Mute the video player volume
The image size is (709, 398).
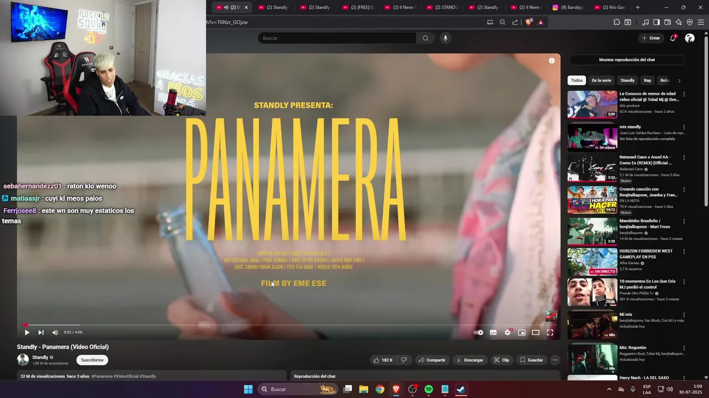(x=55, y=332)
